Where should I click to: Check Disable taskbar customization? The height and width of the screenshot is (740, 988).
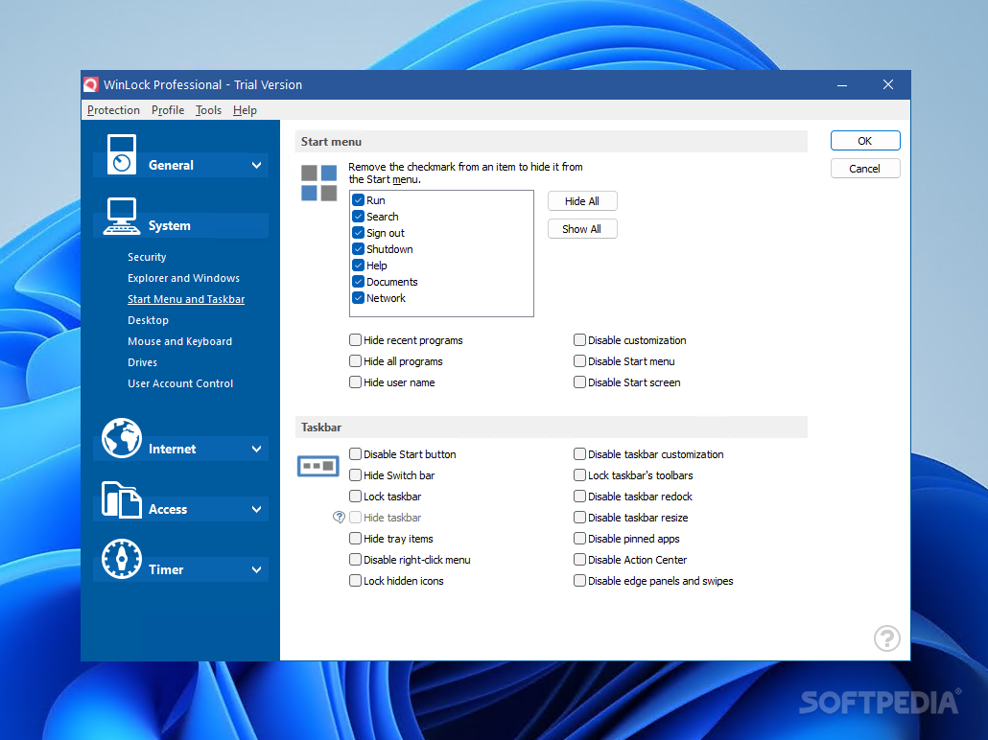(579, 454)
